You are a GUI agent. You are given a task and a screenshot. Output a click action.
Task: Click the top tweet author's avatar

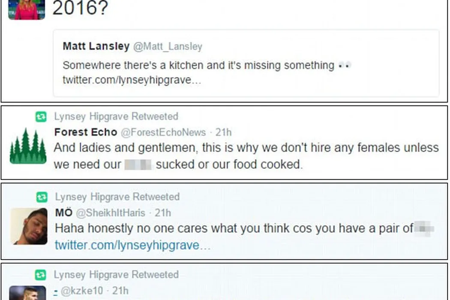[x=26, y=9]
